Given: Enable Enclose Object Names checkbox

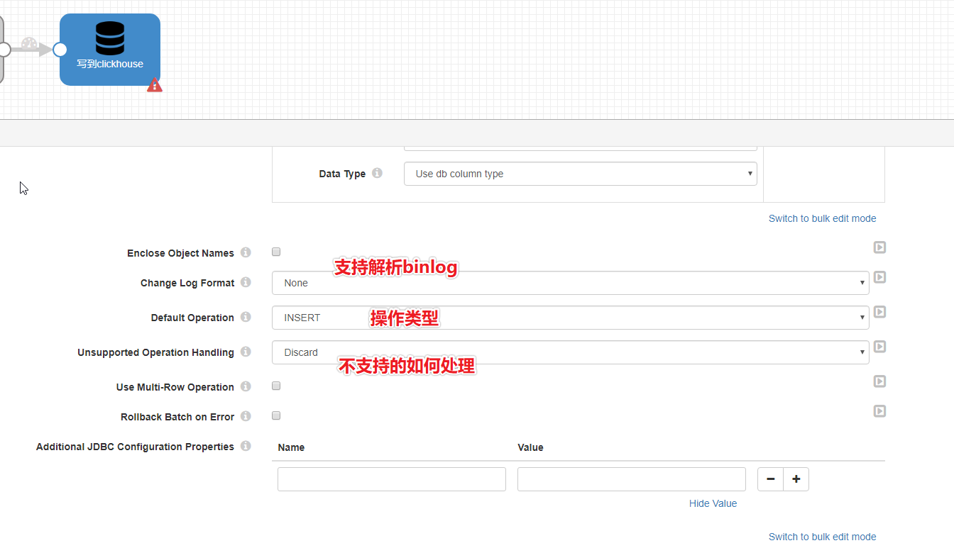Looking at the screenshot, I should [276, 252].
